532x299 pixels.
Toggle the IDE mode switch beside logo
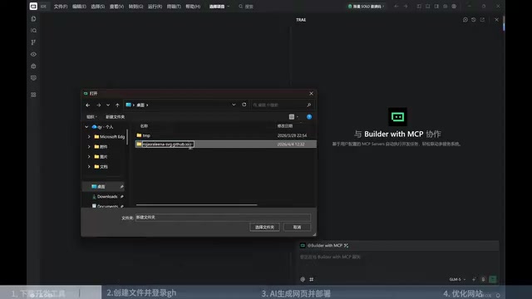(43, 7)
